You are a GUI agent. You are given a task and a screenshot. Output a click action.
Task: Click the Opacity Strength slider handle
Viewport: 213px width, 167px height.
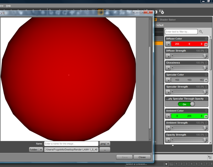[x=205, y=140]
